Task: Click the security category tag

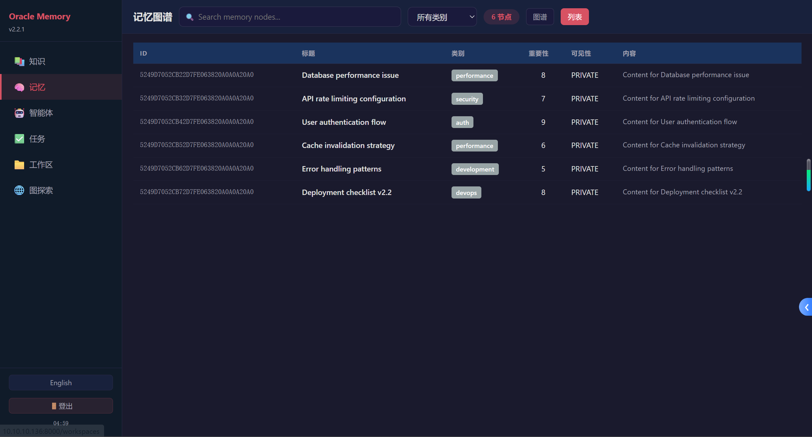Action: (467, 99)
